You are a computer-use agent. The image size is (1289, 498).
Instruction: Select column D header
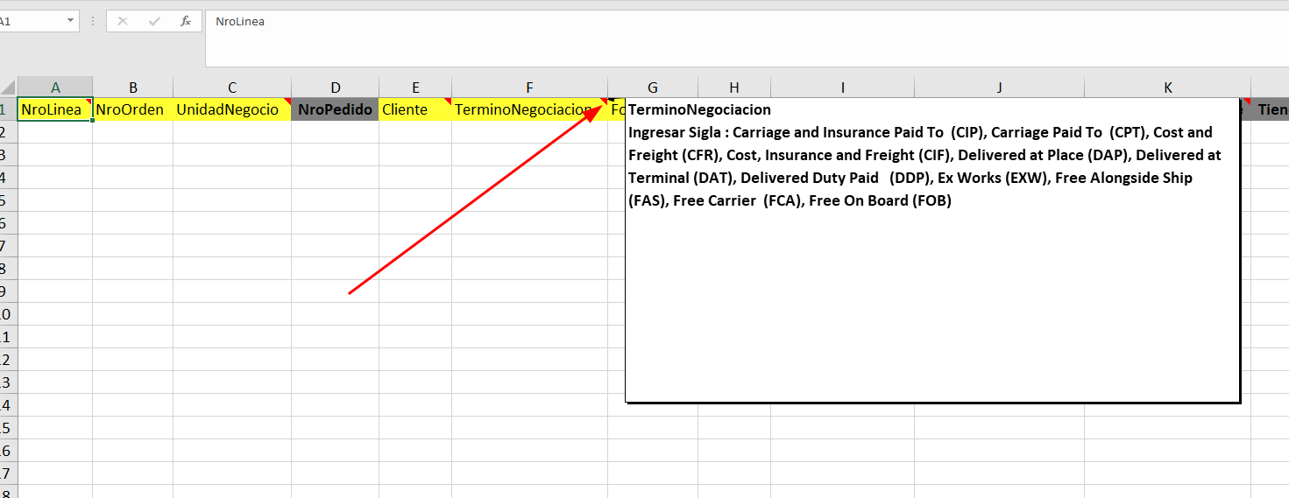tap(335, 88)
